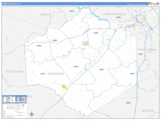Click the compass rose icon

(32, 114)
